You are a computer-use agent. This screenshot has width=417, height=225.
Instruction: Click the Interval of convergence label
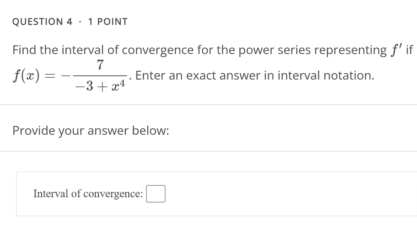(88, 194)
